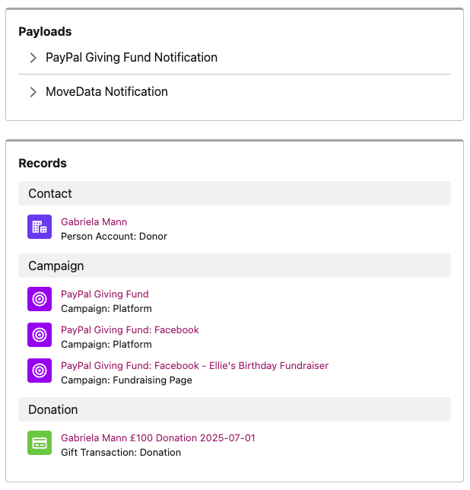Click the person account icon beside Gabriela Mann
Screen dimensions: 470x490
40,227
